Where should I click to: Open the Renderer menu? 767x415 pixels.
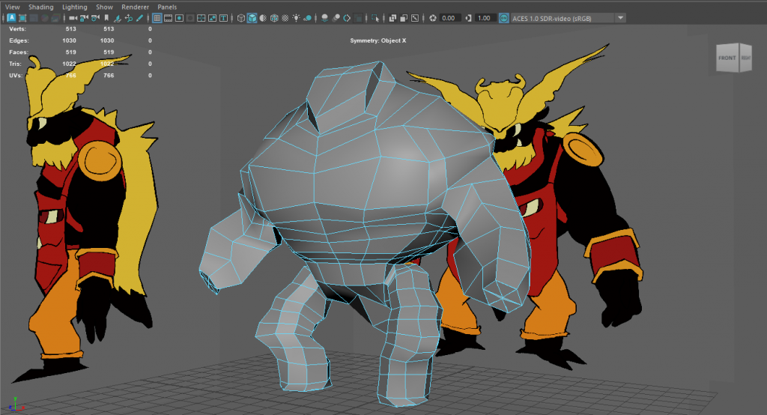pos(135,7)
